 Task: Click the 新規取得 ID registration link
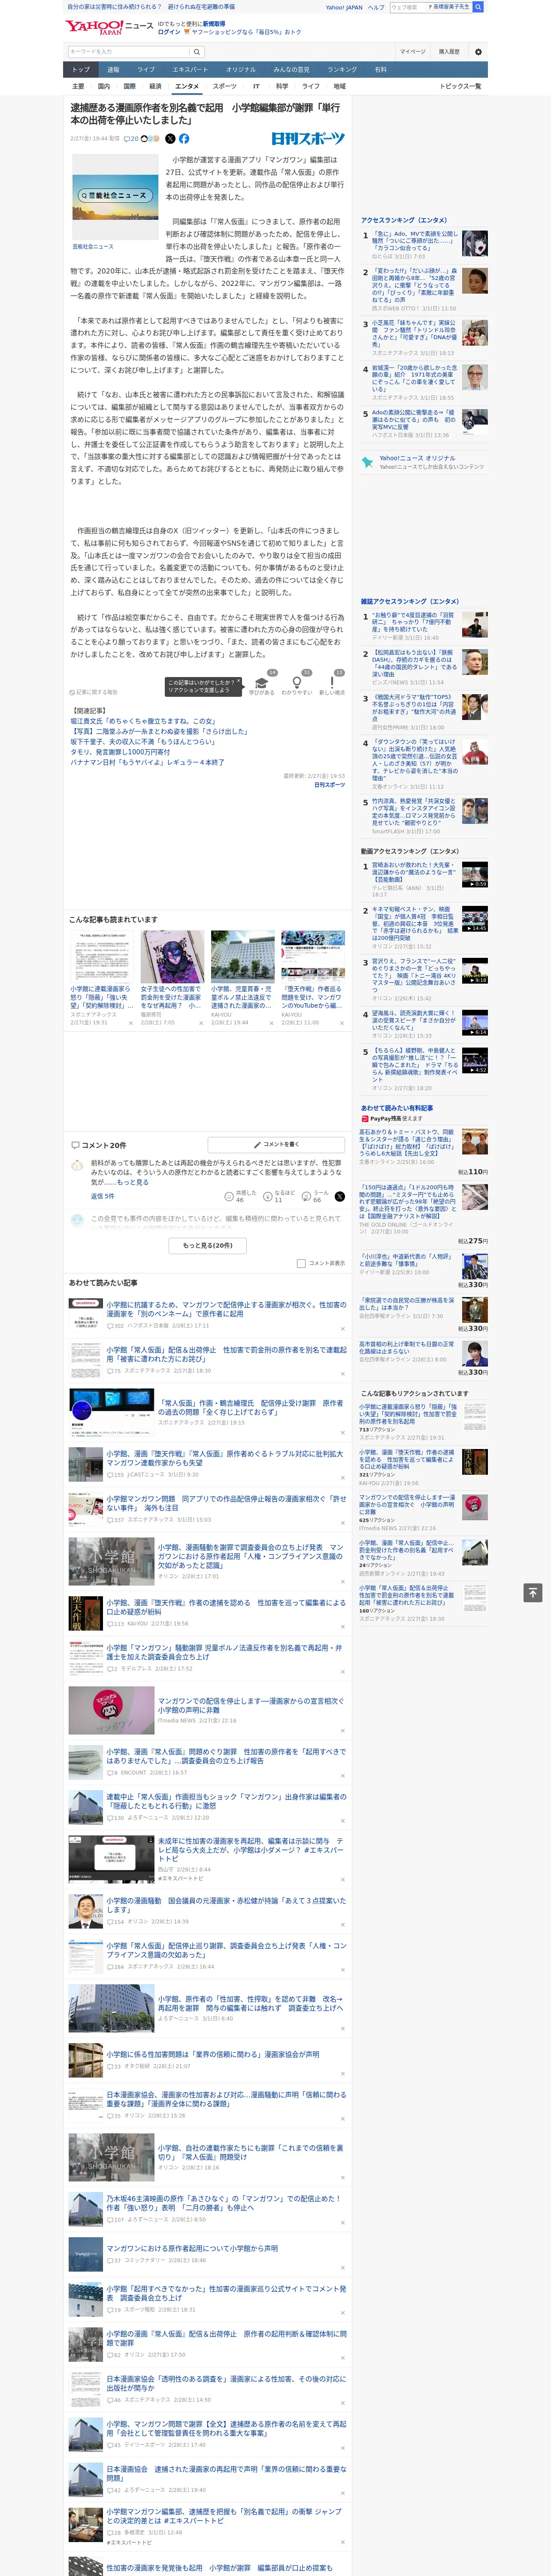(214, 23)
